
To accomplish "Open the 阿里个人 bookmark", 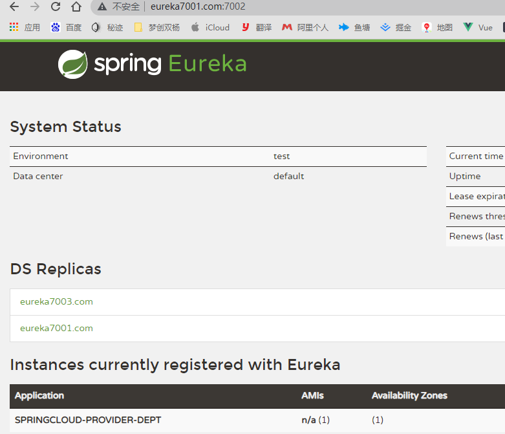I will coord(305,27).
